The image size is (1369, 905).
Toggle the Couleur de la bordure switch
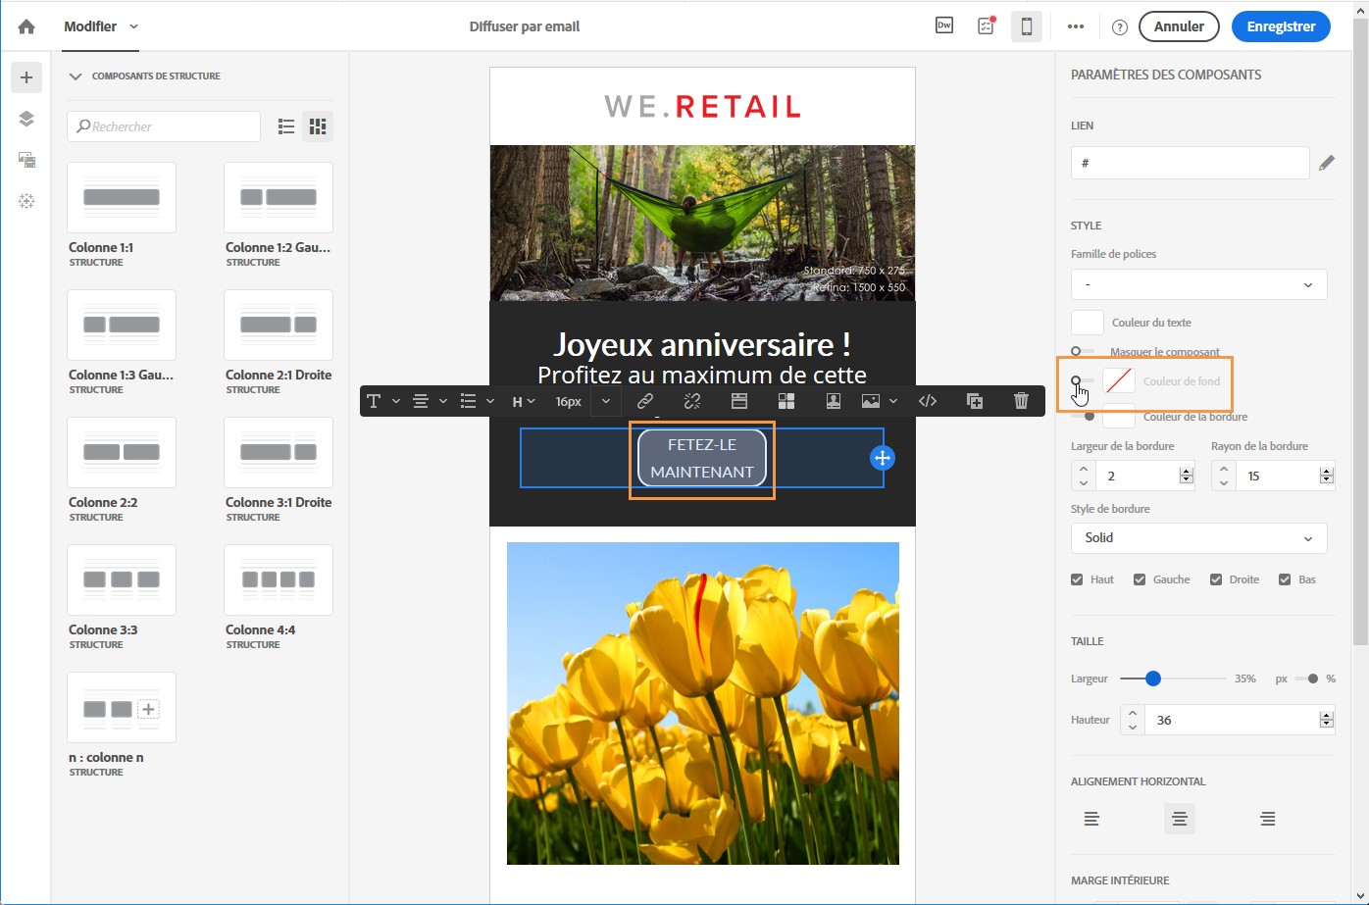(1083, 417)
